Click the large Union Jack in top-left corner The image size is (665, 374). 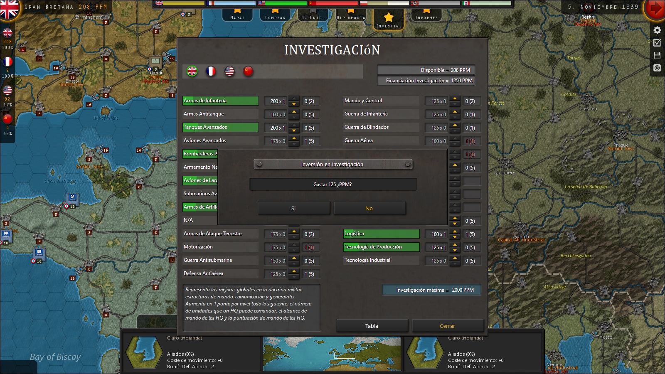(9, 9)
